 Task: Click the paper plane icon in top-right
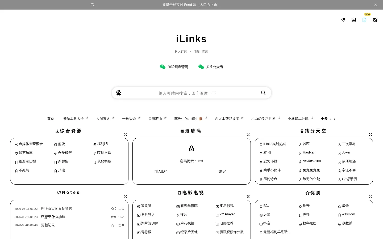pyautogui.click(x=343, y=20)
